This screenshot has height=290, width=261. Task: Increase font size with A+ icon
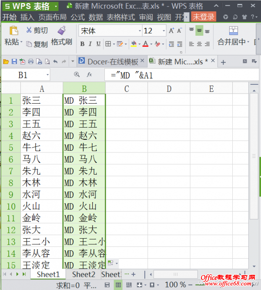pyautogui.click(x=171, y=30)
